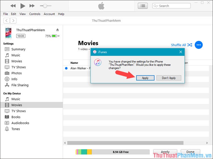Open the Help menu
213x159 pixels.
61,14
